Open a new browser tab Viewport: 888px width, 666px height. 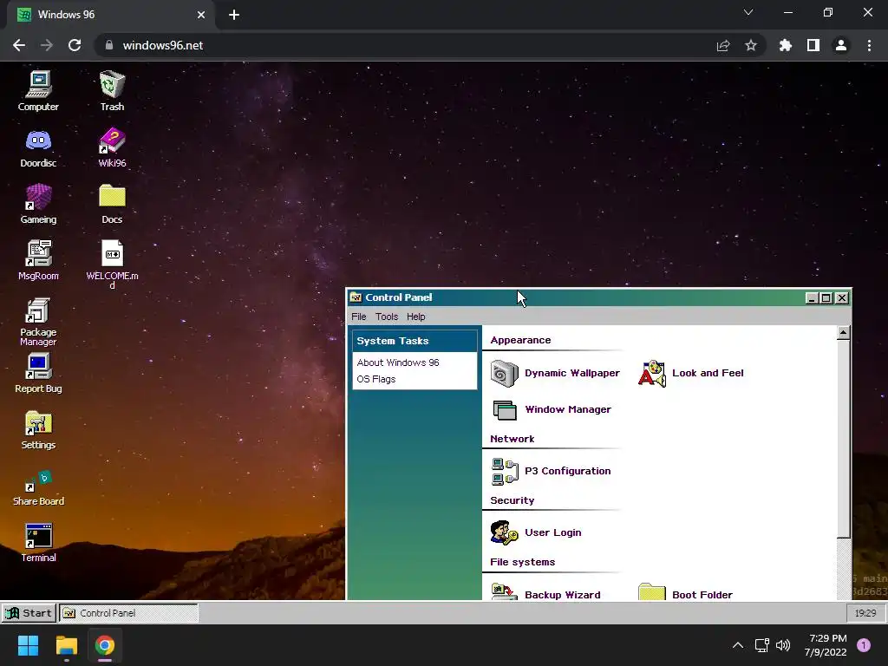pos(234,15)
